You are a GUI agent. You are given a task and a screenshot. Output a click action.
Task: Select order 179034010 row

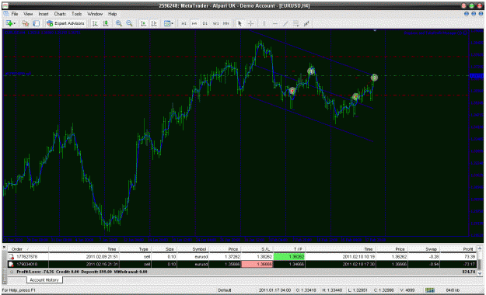[x=242, y=264]
